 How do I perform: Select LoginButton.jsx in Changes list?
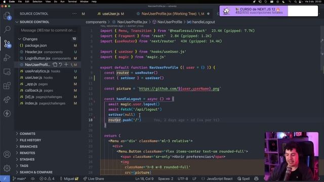tap(48, 58)
